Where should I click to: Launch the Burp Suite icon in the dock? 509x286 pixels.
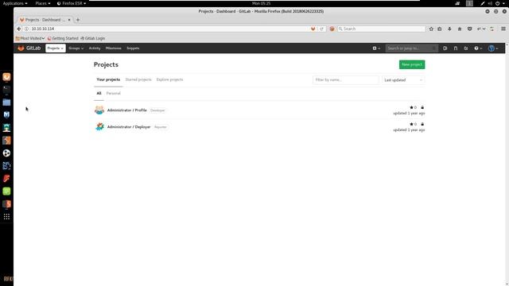click(6, 141)
